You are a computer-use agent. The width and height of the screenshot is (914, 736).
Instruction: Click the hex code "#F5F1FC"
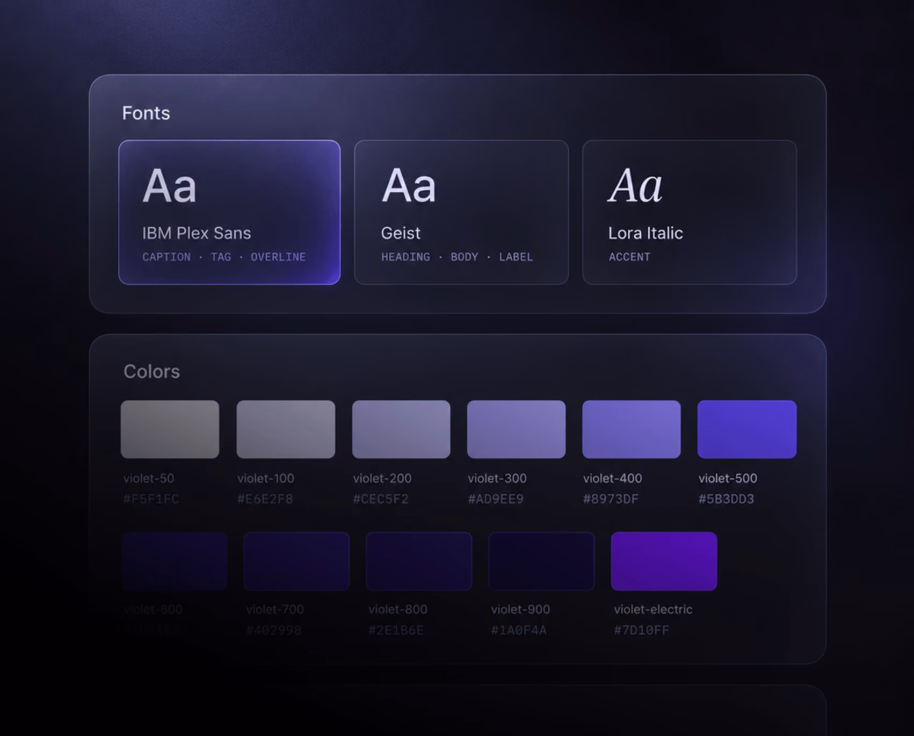click(151, 499)
